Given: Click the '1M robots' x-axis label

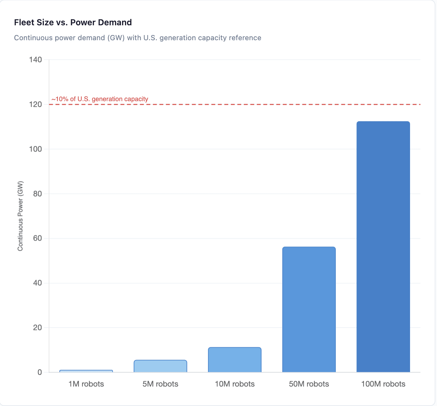Looking at the screenshot, I should pyautogui.click(x=86, y=384).
